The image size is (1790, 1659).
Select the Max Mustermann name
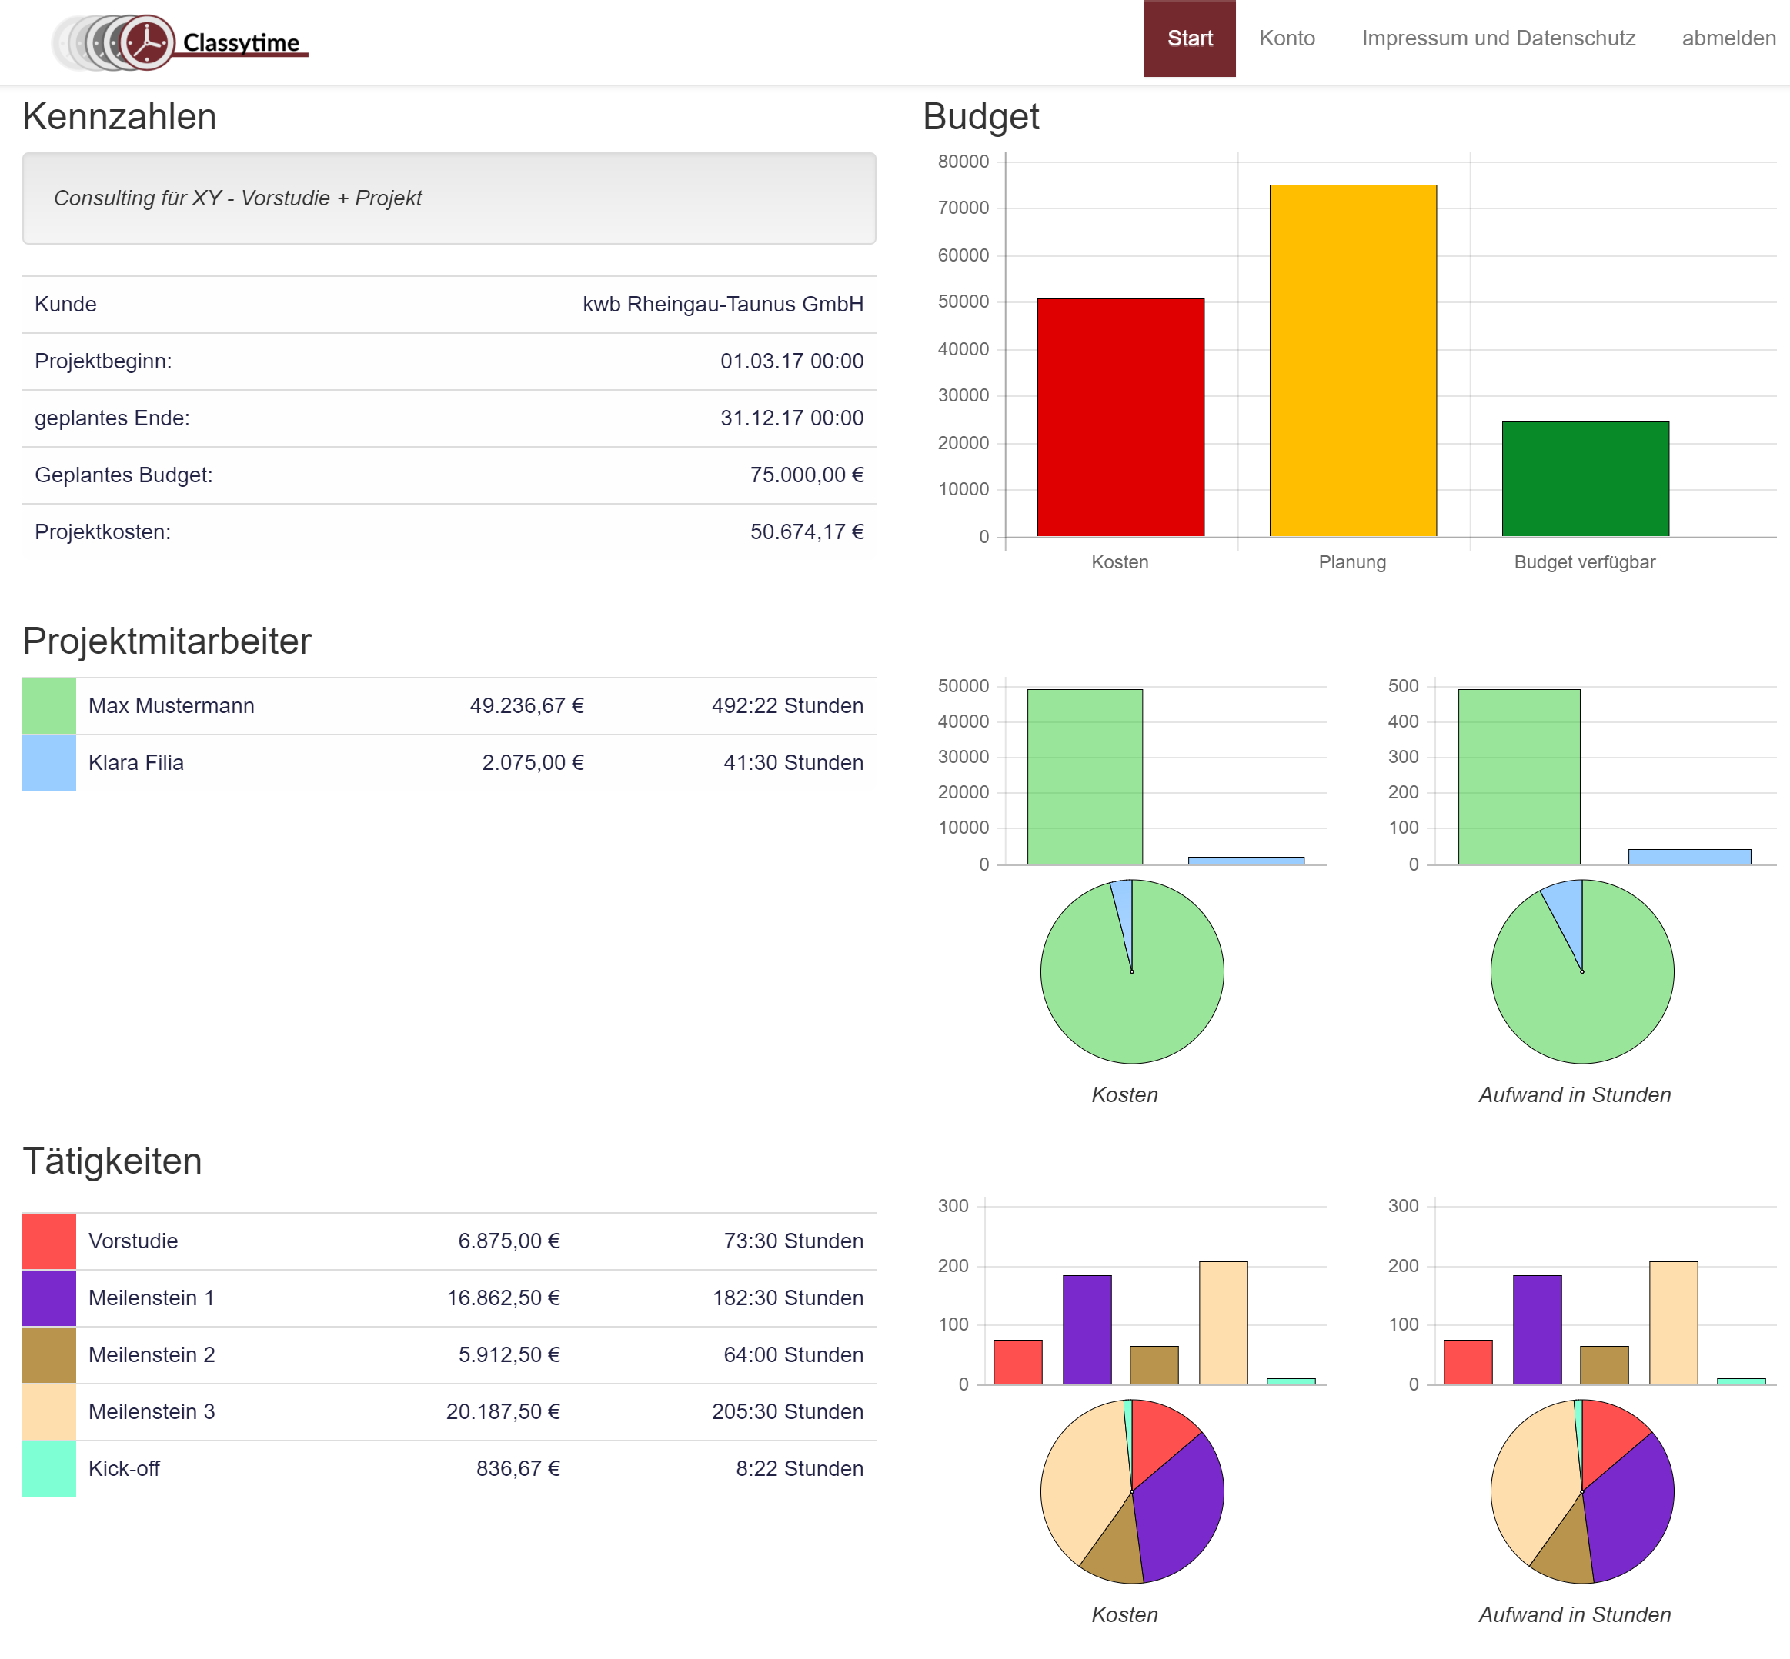point(171,705)
